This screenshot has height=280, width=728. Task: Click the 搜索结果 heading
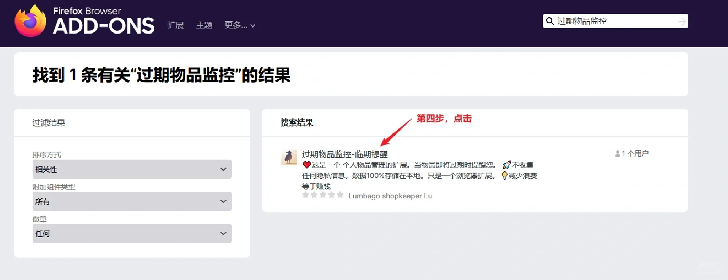pyautogui.click(x=297, y=123)
